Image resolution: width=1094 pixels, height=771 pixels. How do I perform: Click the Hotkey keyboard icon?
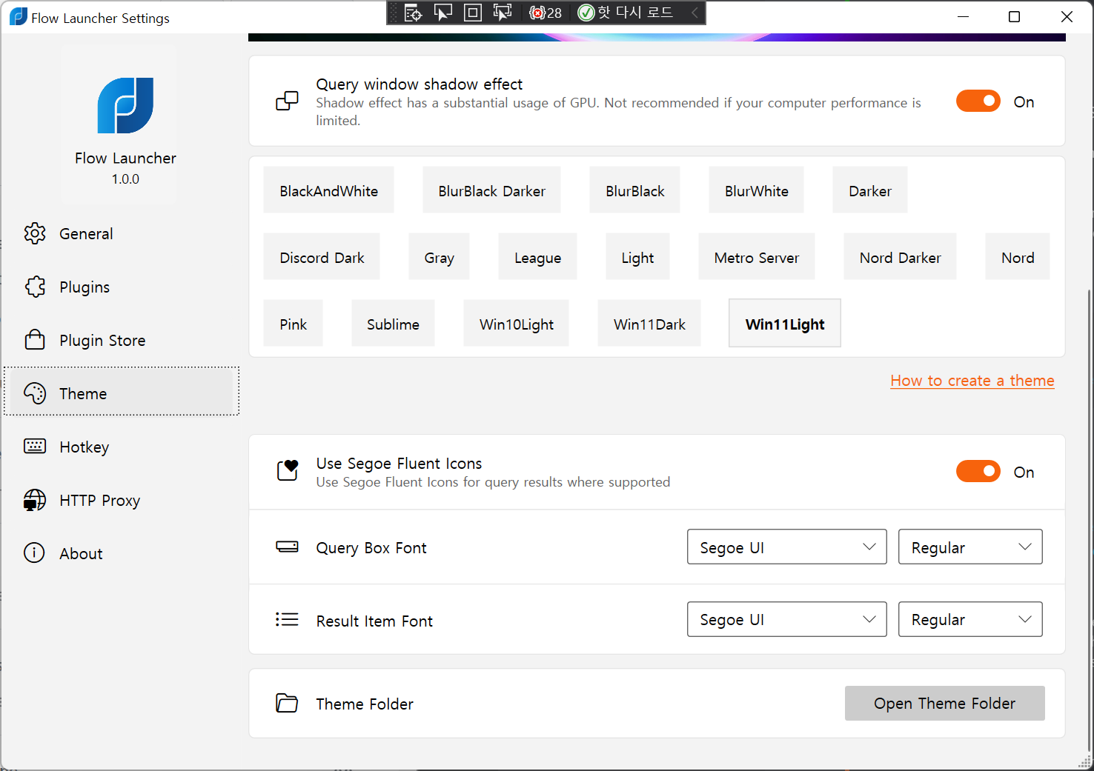pyautogui.click(x=35, y=446)
